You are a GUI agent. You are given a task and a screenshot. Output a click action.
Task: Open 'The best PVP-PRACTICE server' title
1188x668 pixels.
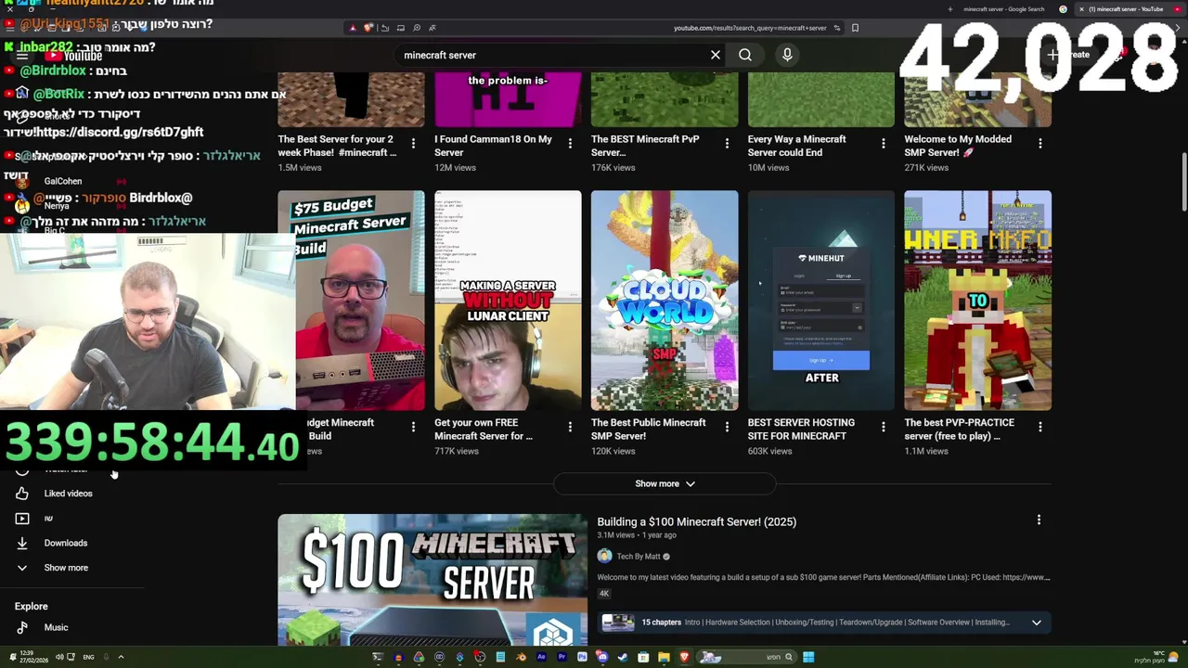pos(959,429)
